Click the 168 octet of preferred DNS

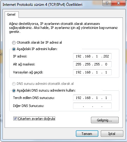click(88, 98)
